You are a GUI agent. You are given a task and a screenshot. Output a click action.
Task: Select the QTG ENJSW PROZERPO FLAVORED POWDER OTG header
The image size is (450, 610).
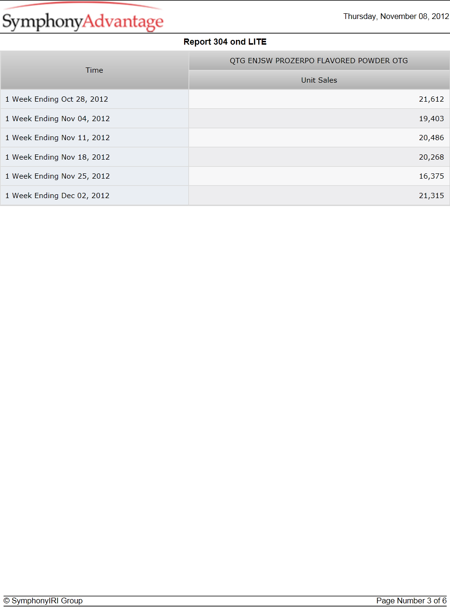click(x=319, y=61)
